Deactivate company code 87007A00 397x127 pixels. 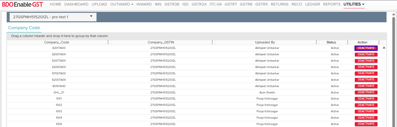point(366,73)
